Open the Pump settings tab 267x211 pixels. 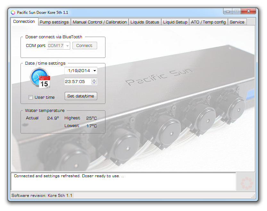[54, 22]
